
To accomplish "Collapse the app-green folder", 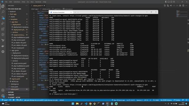I will (15, 50).
